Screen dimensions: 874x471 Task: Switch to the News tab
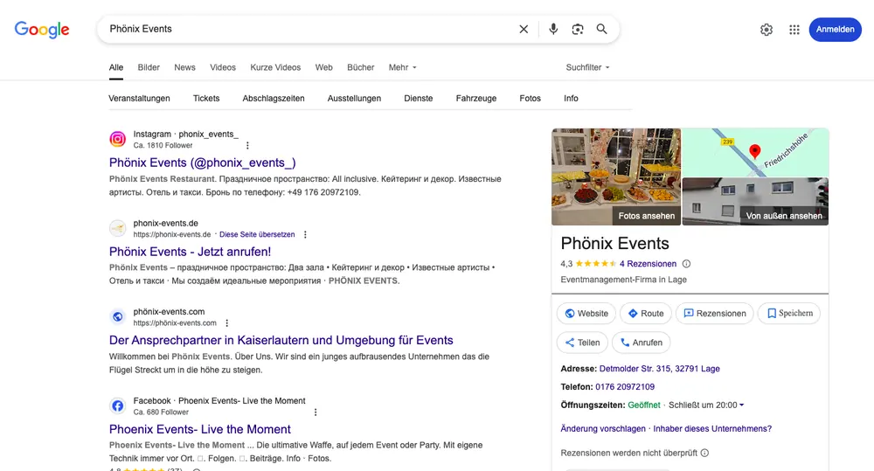(x=184, y=67)
